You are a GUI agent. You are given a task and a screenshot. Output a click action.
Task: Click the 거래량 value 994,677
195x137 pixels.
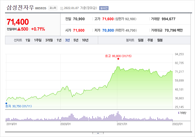[168, 19]
